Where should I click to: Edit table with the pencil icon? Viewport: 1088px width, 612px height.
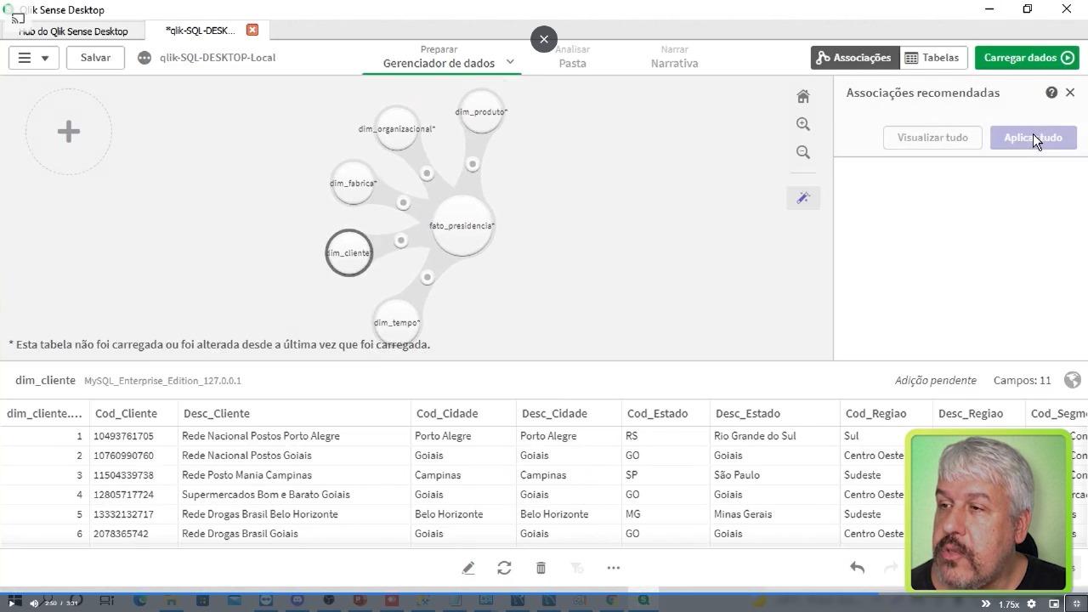point(468,568)
